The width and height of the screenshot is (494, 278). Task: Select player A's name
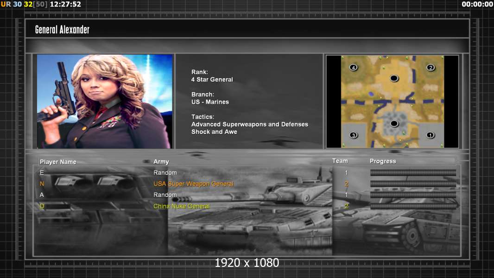click(42, 195)
